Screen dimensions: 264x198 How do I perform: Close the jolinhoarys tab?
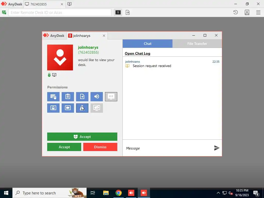[104, 36]
